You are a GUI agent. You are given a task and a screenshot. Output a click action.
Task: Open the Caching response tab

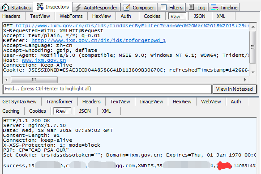click(x=11, y=111)
